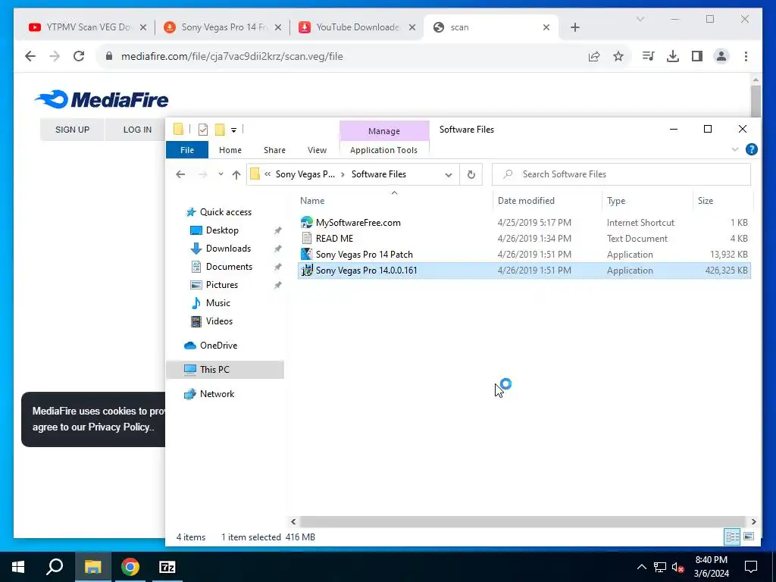The image size is (776, 582).
Task: Click the horizontal scrollbar in Explorer
Action: click(x=523, y=521)
